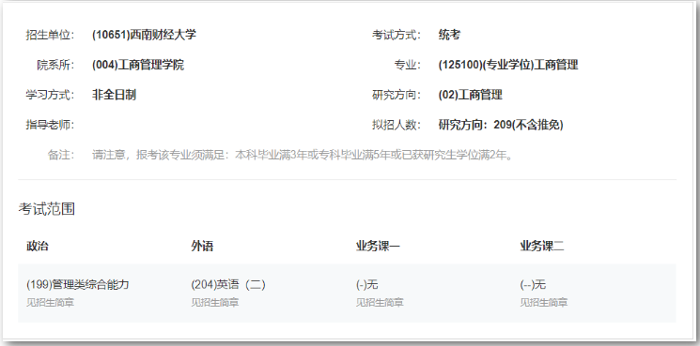Click the 学习方式 label

[50, 95]
